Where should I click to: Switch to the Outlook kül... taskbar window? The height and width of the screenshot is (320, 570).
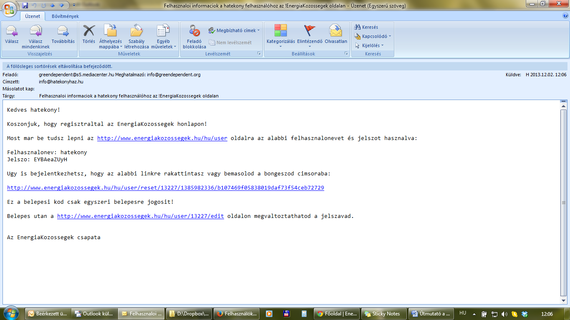click(x=94, y=314)
